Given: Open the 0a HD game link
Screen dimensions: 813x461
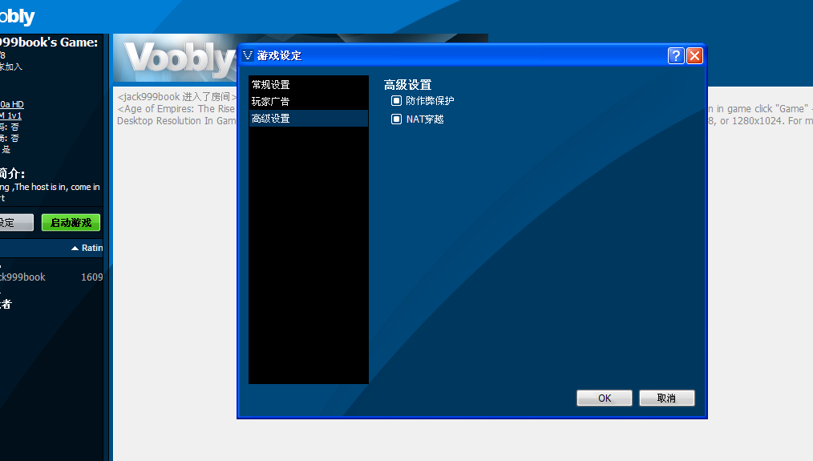Looking at the screenshot, I should tap(12, 104).
